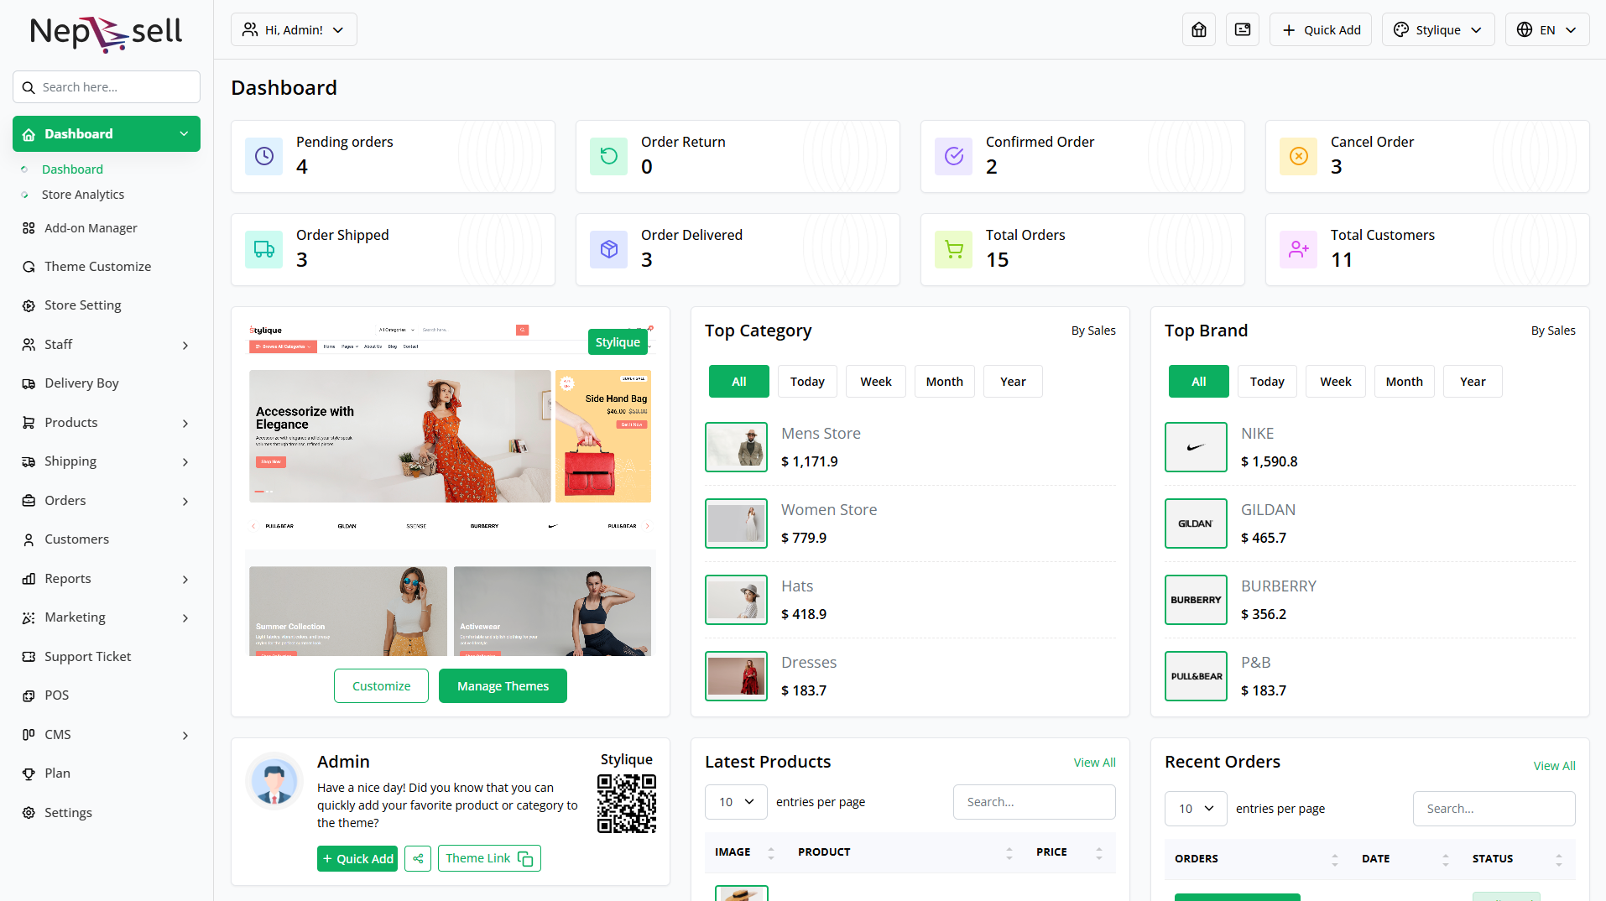Click the Customize theme button
Viewport: 1606px width, 901px height.
[x=381, y=686]
